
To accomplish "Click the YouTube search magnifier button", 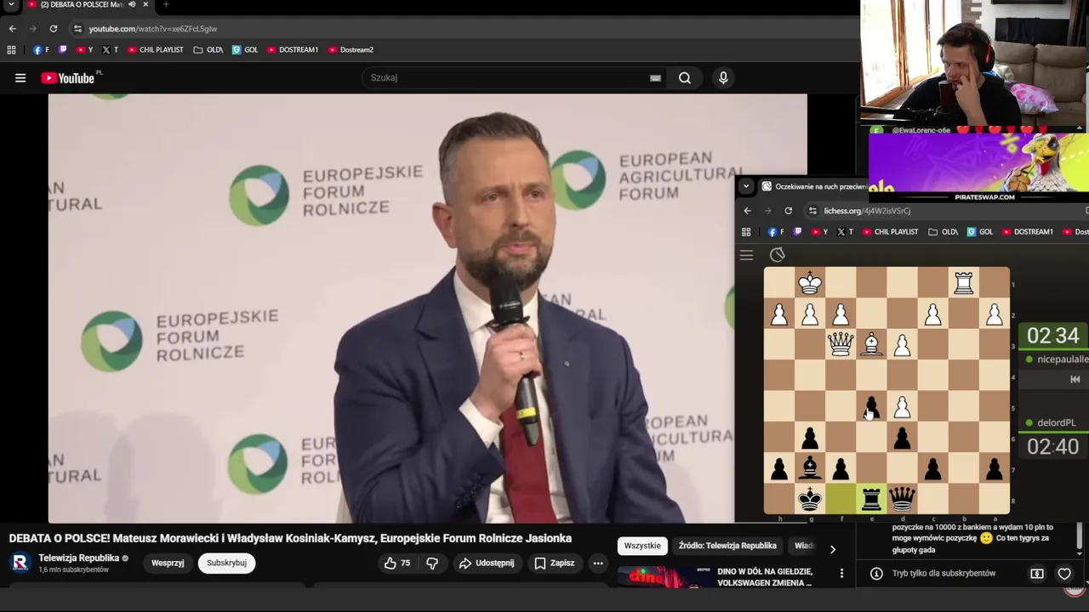I will coord(685,78).
